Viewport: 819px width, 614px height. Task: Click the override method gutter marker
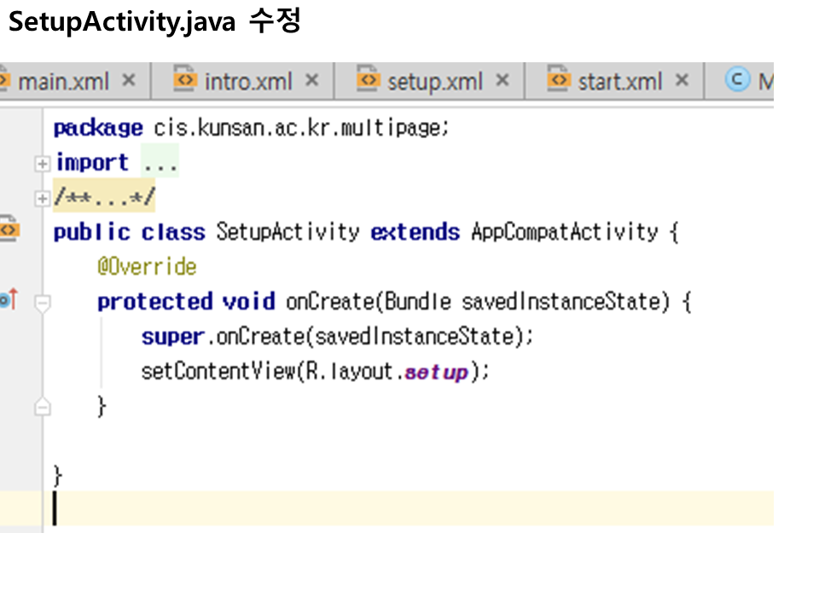click(9, 299)
